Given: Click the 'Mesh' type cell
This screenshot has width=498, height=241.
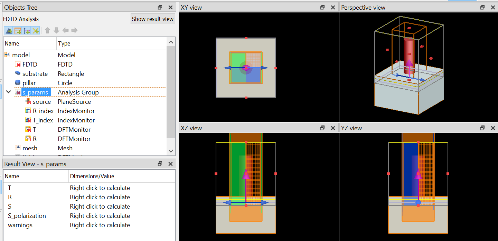Looking at the screenshot, I should pyautogui.click(x=65, y=148).
